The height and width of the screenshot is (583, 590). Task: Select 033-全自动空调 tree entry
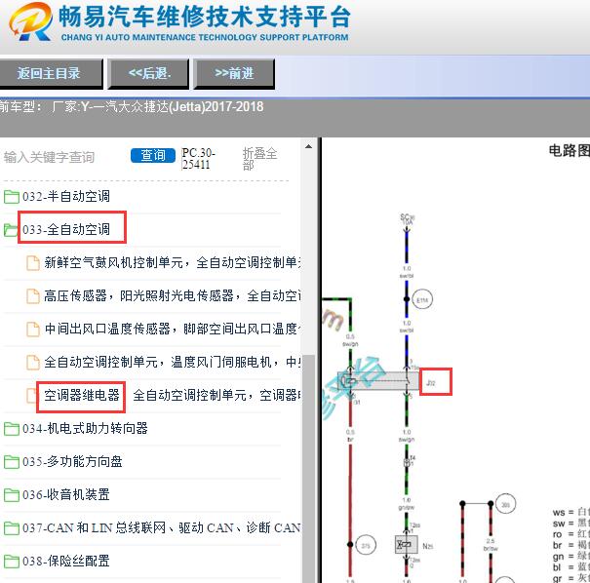pyautogui.click(x=66, y=229)
